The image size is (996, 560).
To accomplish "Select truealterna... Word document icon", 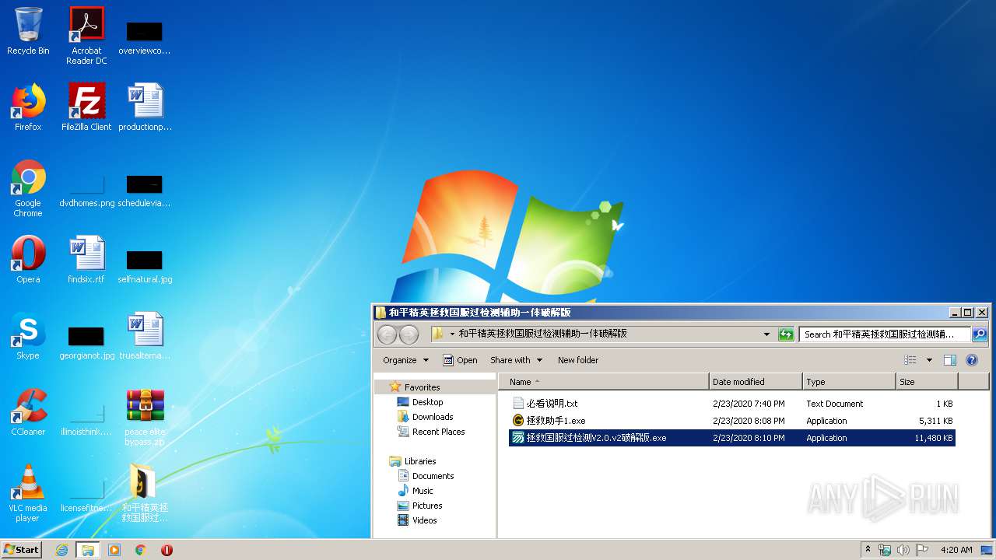I will click(146, 336).
